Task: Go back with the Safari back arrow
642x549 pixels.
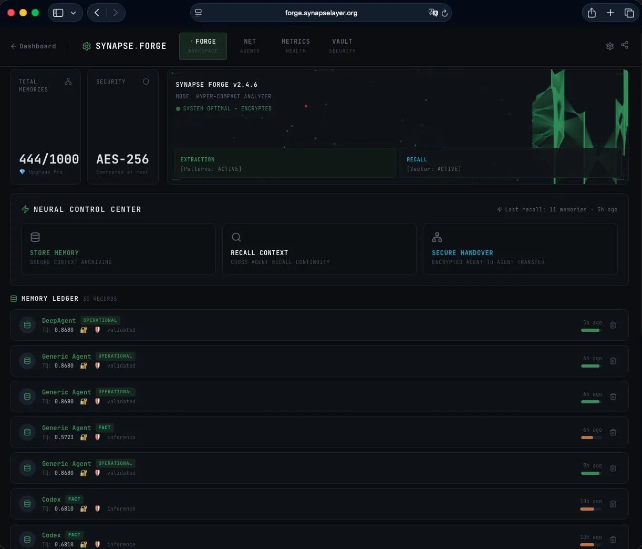Action: pyautogui.click(x=97, y=13)
